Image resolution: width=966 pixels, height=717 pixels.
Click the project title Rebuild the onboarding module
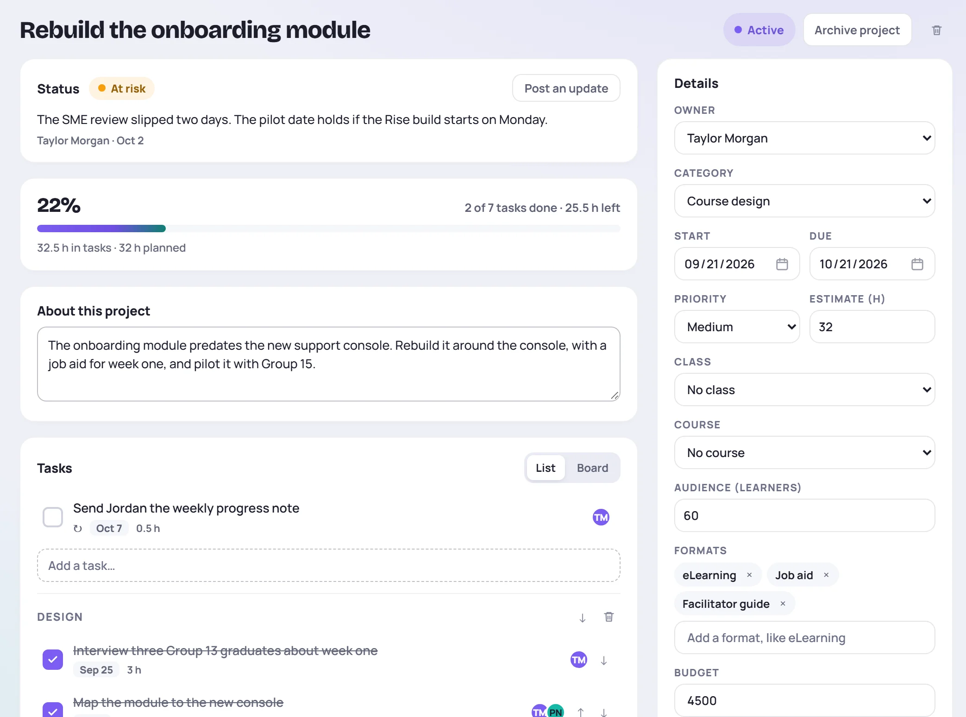(x=195, y=30)
